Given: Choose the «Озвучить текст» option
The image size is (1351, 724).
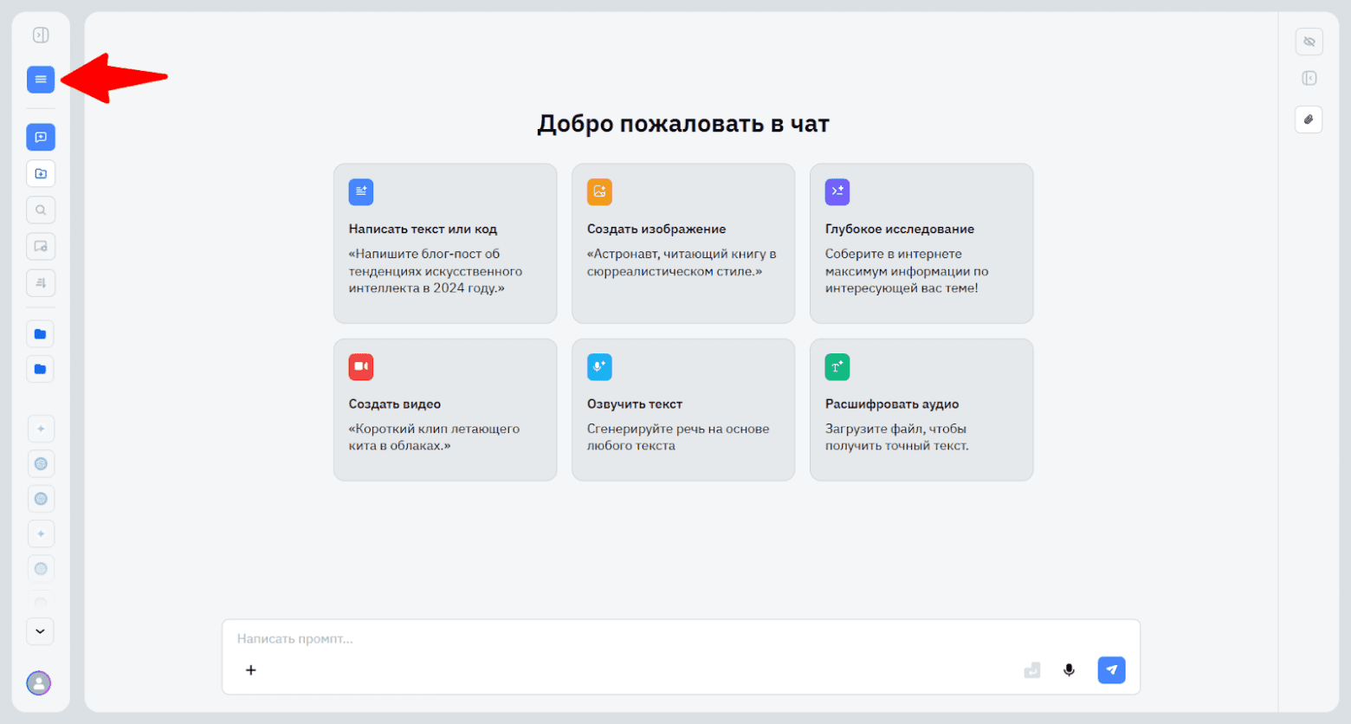Looking at the screenshot, I should (x=682, y=409).
